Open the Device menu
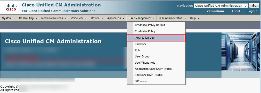This screenshot has width=261, height=93. [97, 18]
